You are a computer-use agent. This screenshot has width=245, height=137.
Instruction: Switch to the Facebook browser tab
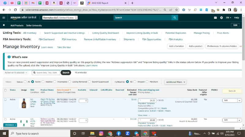(x=5, y=3)
